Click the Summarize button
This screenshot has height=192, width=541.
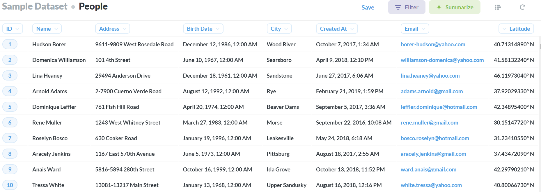[x=455, y=7]
